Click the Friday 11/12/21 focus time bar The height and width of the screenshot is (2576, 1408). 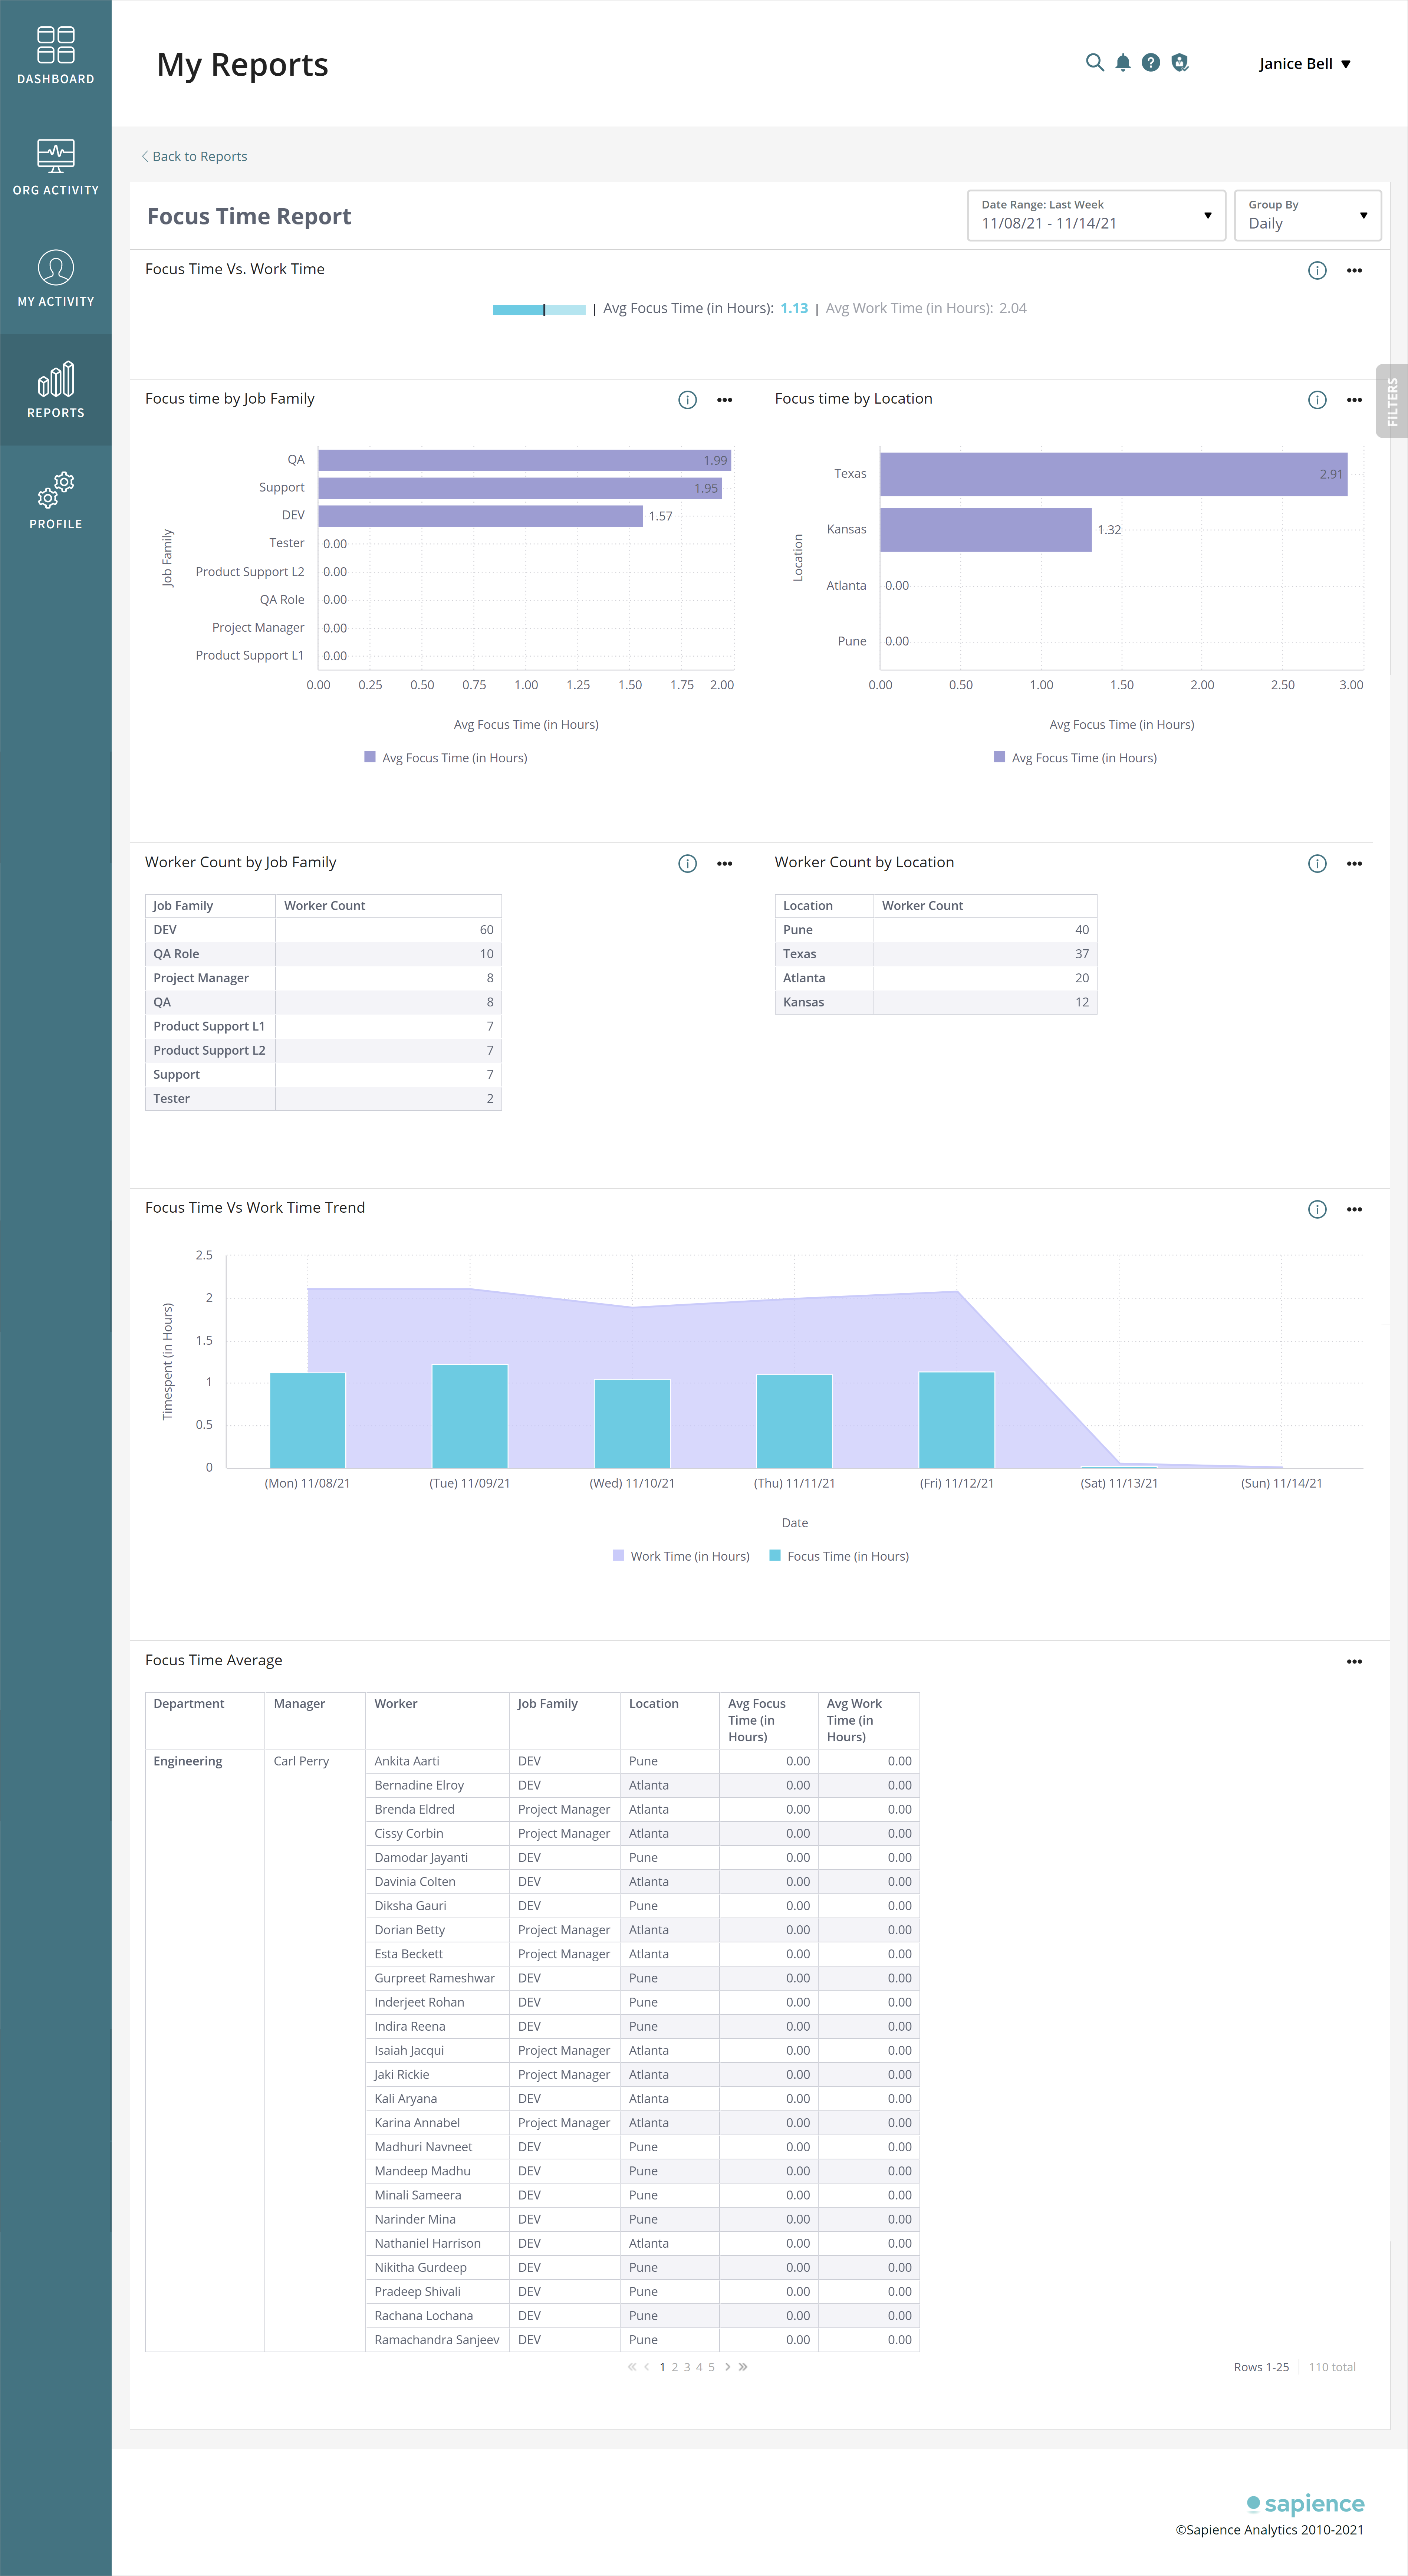(x=957, y=1420)
